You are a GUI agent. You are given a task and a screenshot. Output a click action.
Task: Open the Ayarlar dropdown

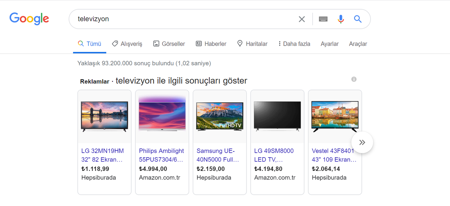[329, 44]
